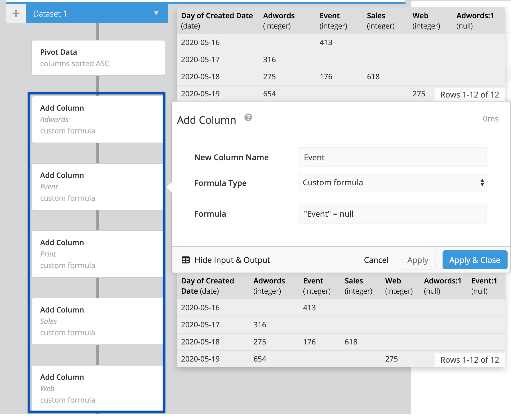Click Adwords header in output table
Image resolution: width=511 pixels, height=416 pixels.
coord(269,286)
